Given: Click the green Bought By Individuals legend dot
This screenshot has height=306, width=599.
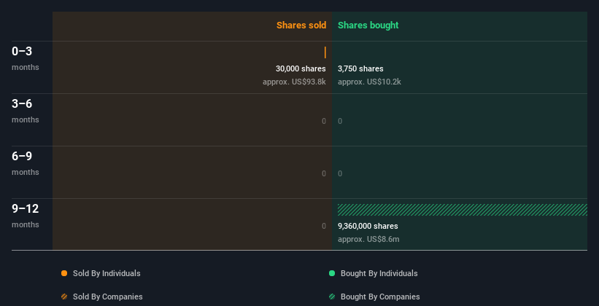Looking at the screenshot, I should tap(332, 273).
